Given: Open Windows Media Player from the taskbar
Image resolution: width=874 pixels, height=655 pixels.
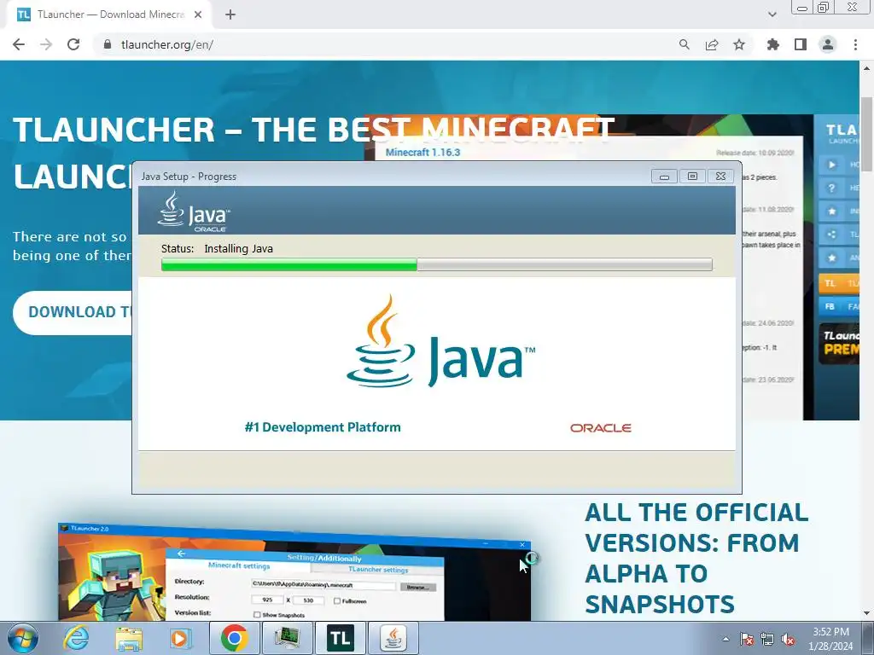Looking at the screenshot, I should 179,638.
